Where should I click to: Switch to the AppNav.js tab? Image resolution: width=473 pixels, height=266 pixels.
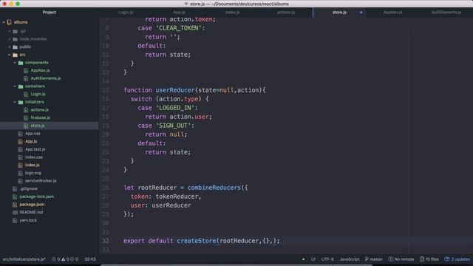392,13
